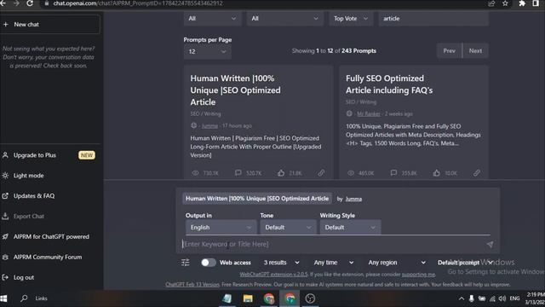Open the Writing Style Default dropdown

coord(350,228)
